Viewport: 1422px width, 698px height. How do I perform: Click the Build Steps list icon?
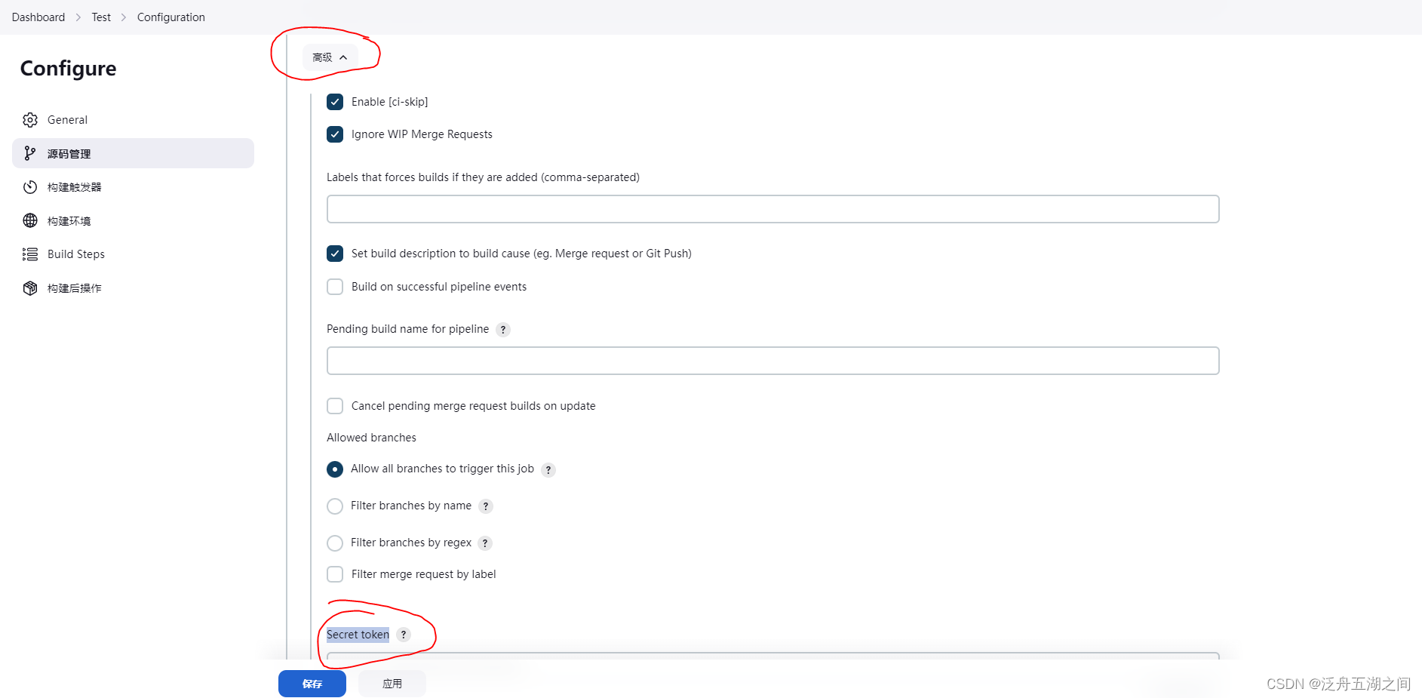click(x=30, y=254)
